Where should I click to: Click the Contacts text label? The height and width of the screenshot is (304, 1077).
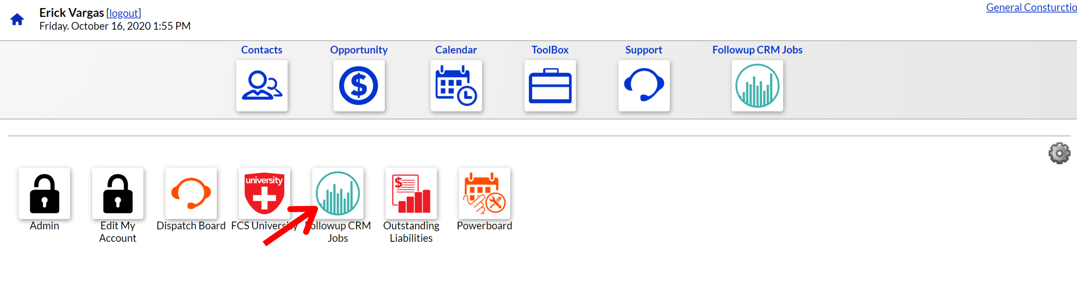261,50
